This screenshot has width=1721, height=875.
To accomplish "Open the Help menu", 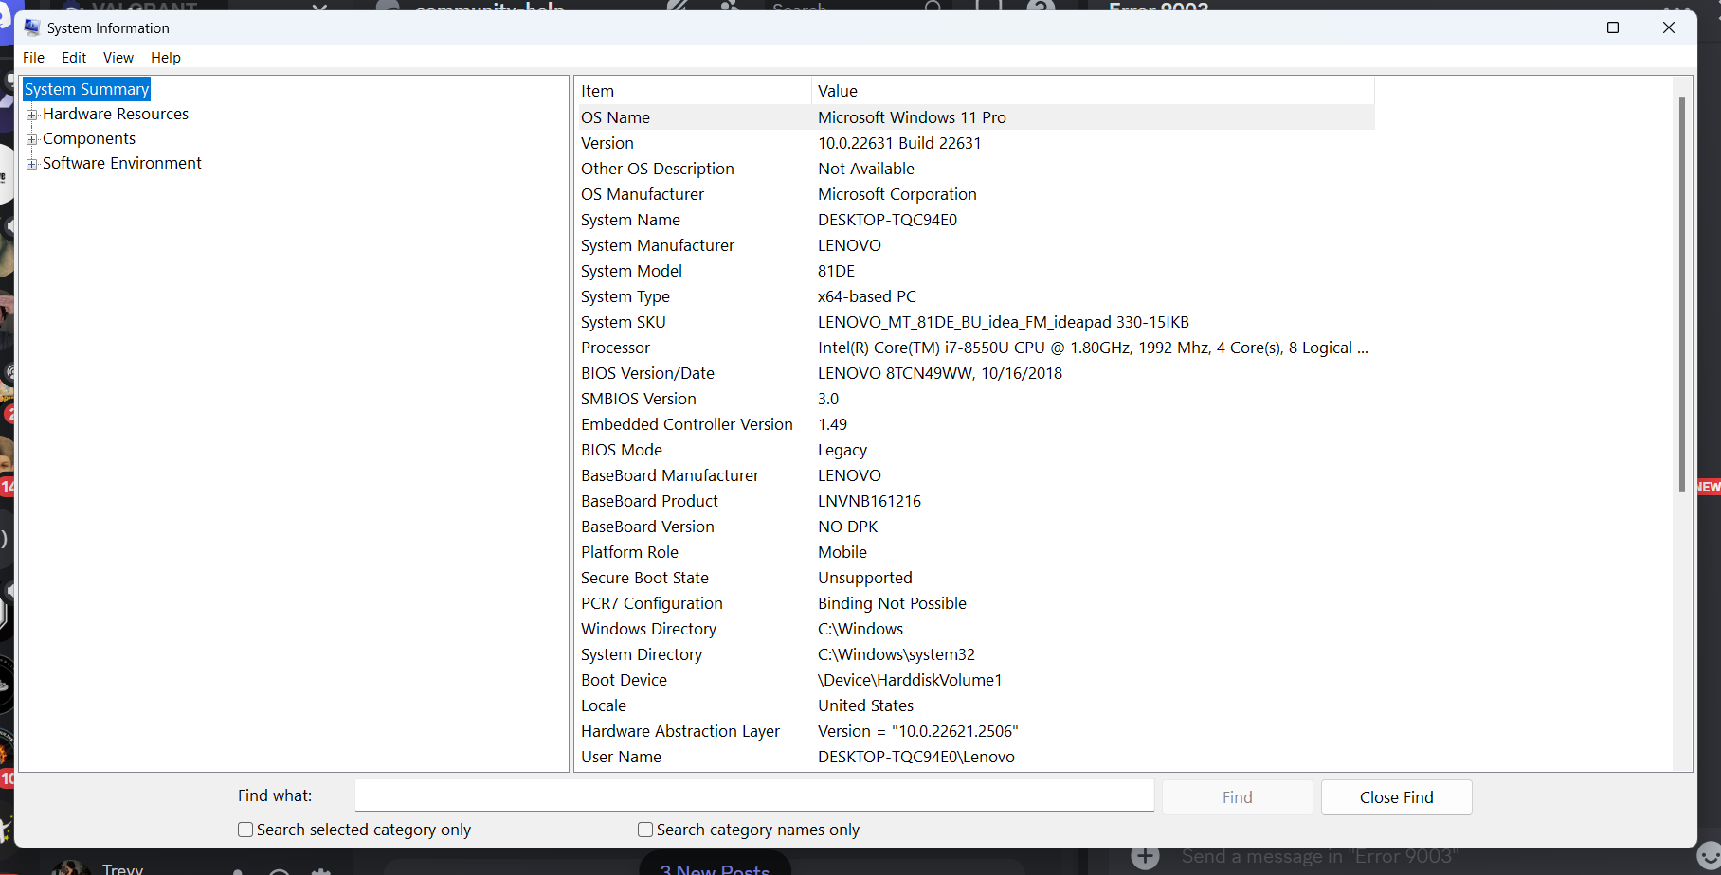I will [x=166, y=58].
